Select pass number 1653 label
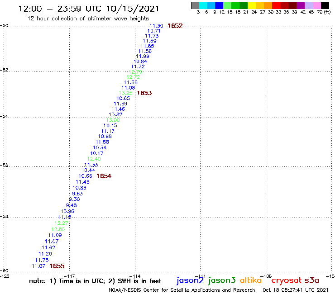Screen dimensions: 335x294 click(x=144, y=93)
